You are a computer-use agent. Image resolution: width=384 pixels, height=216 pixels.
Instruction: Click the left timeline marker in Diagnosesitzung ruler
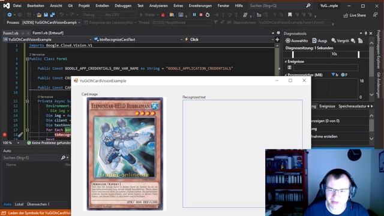[x=293, y=55]
